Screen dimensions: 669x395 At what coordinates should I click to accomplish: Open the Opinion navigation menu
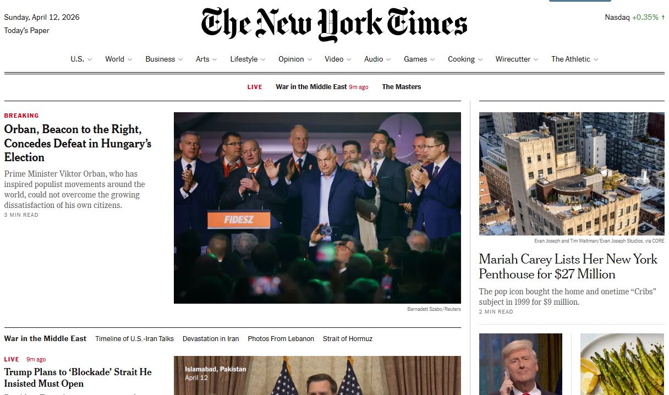pos(295,59)
